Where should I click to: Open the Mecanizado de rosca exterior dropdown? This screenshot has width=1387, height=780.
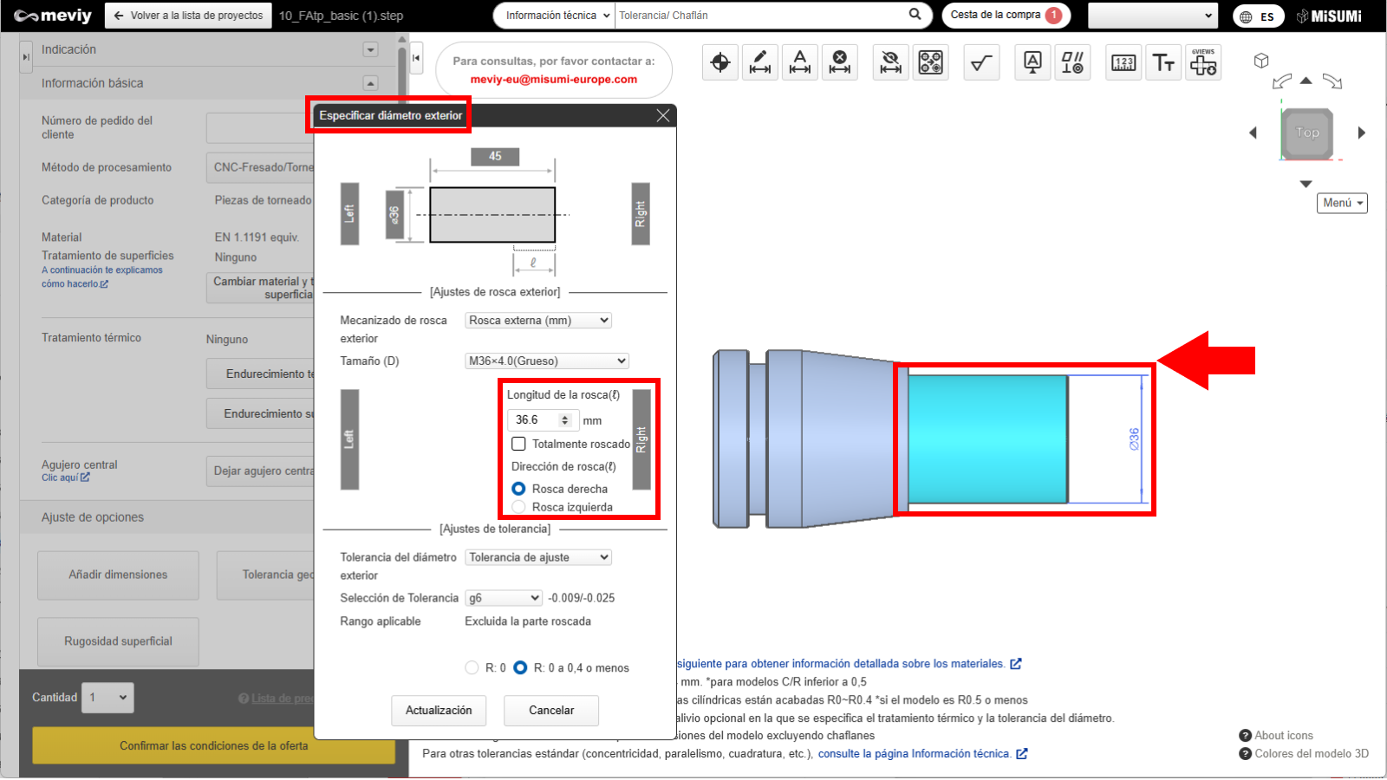538,321
